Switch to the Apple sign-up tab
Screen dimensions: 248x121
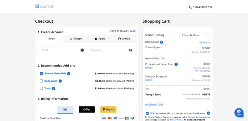(x=100, y=39)
